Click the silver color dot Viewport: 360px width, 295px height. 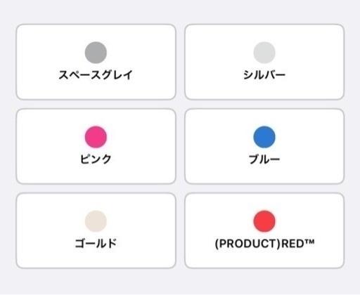(264, 53)
